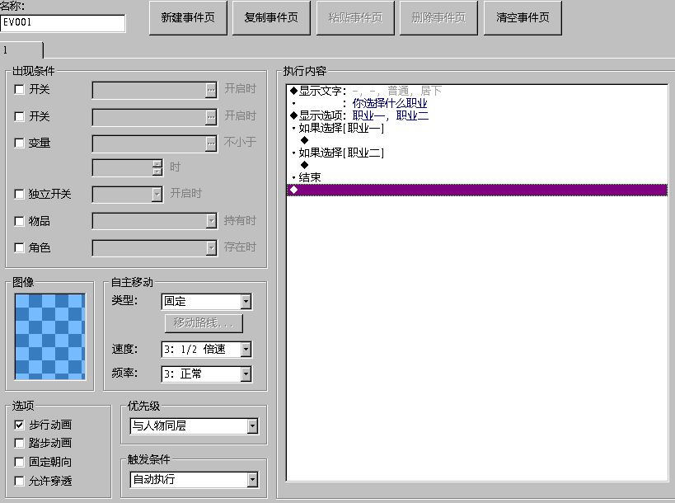Click the 变量 value spinner arrows
The height and width of the screenshot is (503, 675).
[157, 168]
